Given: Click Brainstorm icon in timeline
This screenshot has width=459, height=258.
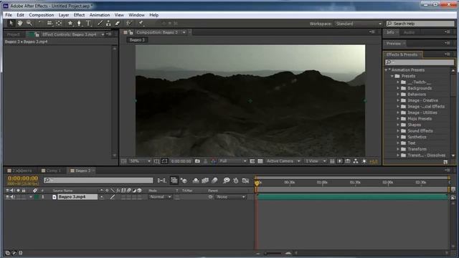Looking at the screenshot, I should pyautogui.click(x=227, y=181).
